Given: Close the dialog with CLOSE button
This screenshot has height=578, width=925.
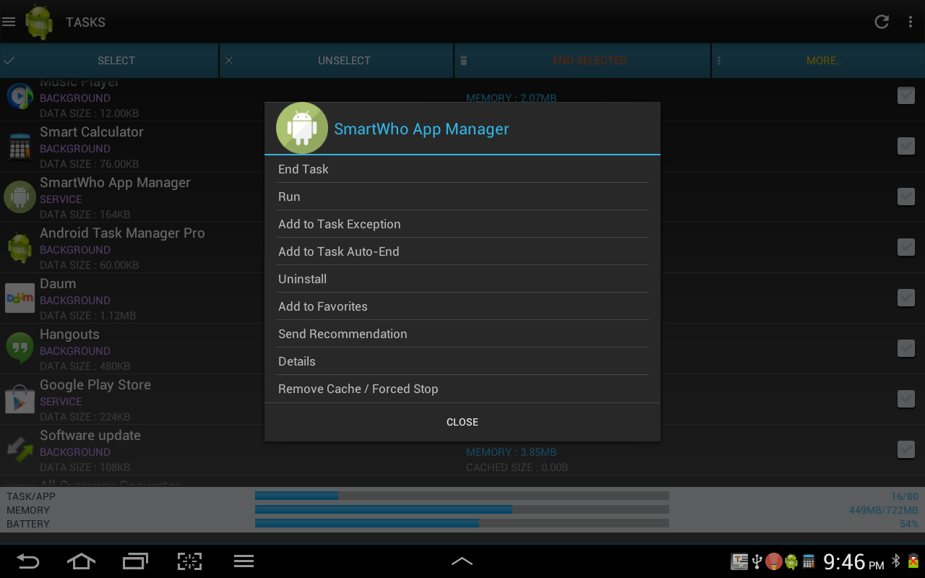Looking at the screenshot, I should [x=462, y=422].
